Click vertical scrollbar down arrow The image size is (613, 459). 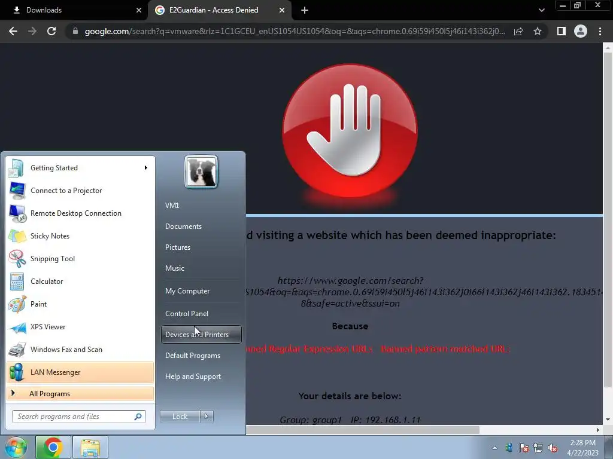pos(608,420)
